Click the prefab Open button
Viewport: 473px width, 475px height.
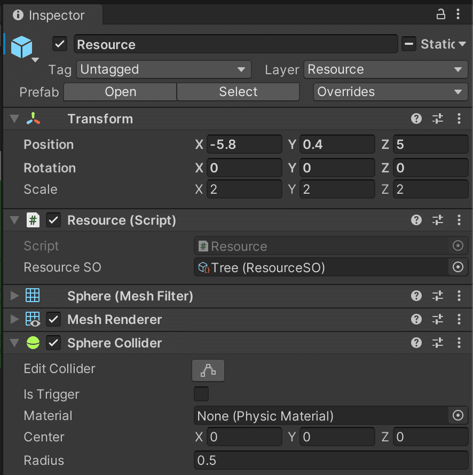coord(120,92)
